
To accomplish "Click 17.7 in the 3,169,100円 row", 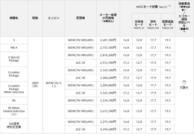I will [153, 70].
